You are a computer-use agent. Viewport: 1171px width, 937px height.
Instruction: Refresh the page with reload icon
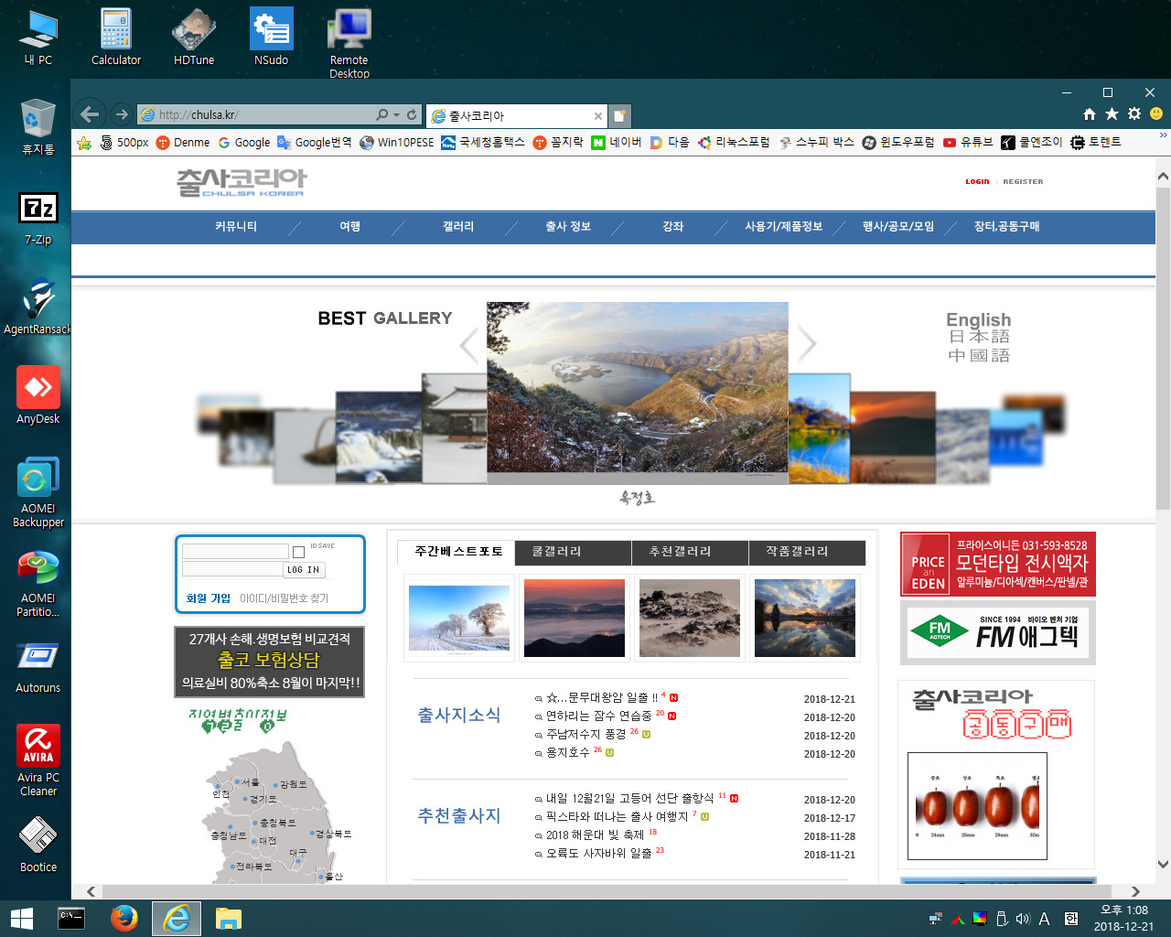tap(412, 114)
